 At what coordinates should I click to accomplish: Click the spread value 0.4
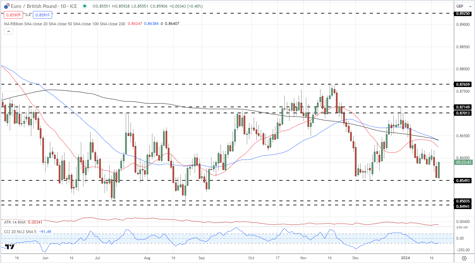[28, 15]
